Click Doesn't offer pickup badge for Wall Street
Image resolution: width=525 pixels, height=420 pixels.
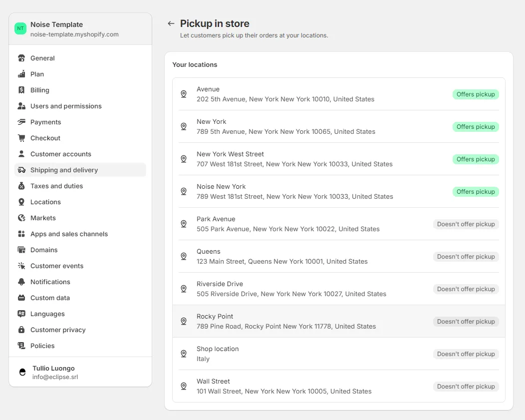pos(466,387)
